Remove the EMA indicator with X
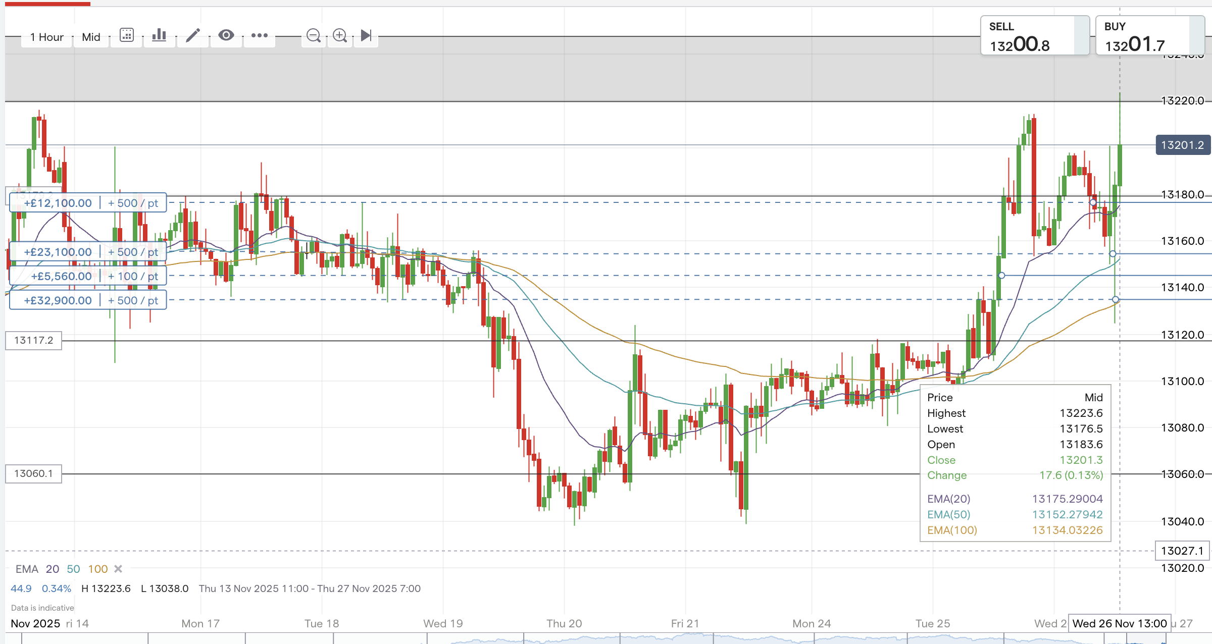 tap(118, 569)
